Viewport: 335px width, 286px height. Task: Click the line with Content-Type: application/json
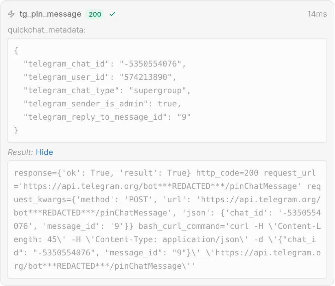pos(165,239)
